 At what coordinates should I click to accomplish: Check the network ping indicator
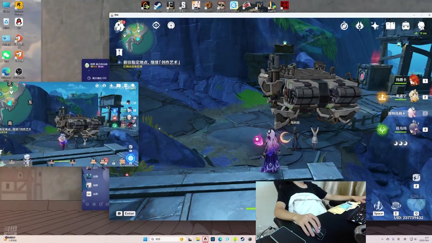click(421, 33)
